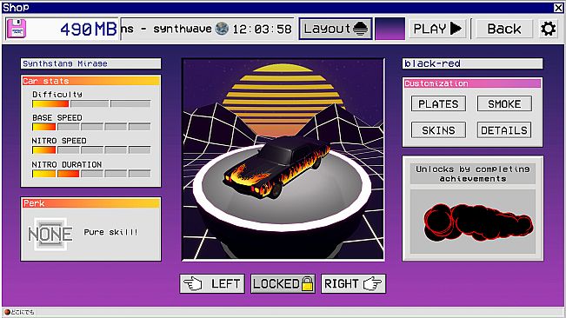Open the PLATES customization
This screenshot has height=318, width=566.
pyautogui.click(x=438, y=104)
